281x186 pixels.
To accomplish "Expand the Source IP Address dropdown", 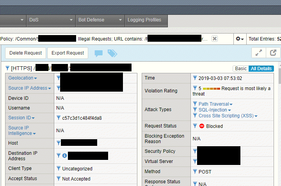I will [x=50, y=89].
